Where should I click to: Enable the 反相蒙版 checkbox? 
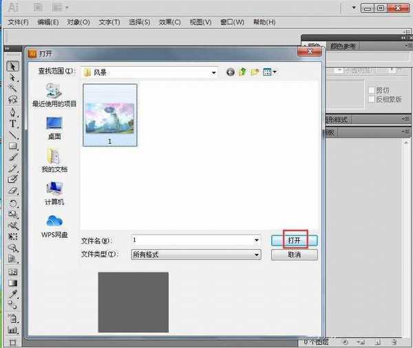372,99
